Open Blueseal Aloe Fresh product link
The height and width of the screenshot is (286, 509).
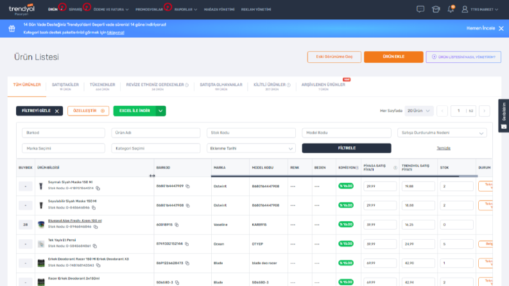pos(75,221)
